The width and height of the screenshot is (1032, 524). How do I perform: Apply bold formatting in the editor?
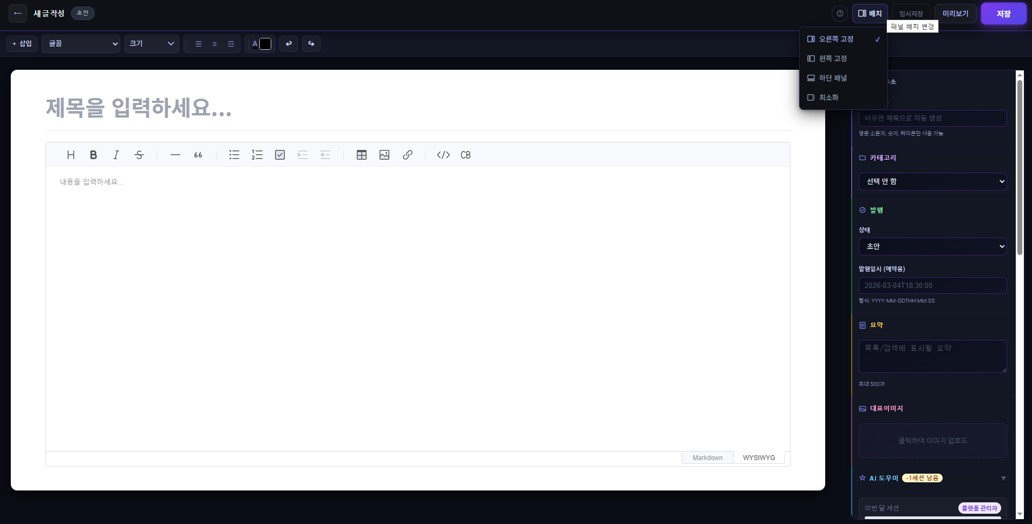[93, 155]
